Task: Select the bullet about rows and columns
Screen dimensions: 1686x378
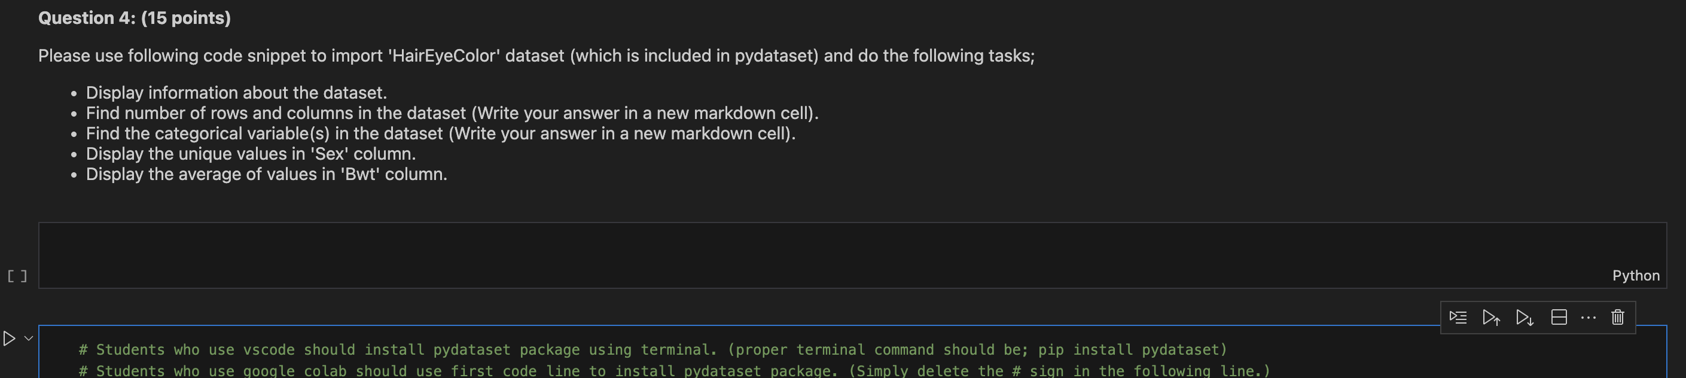Action: pos(452,112)
